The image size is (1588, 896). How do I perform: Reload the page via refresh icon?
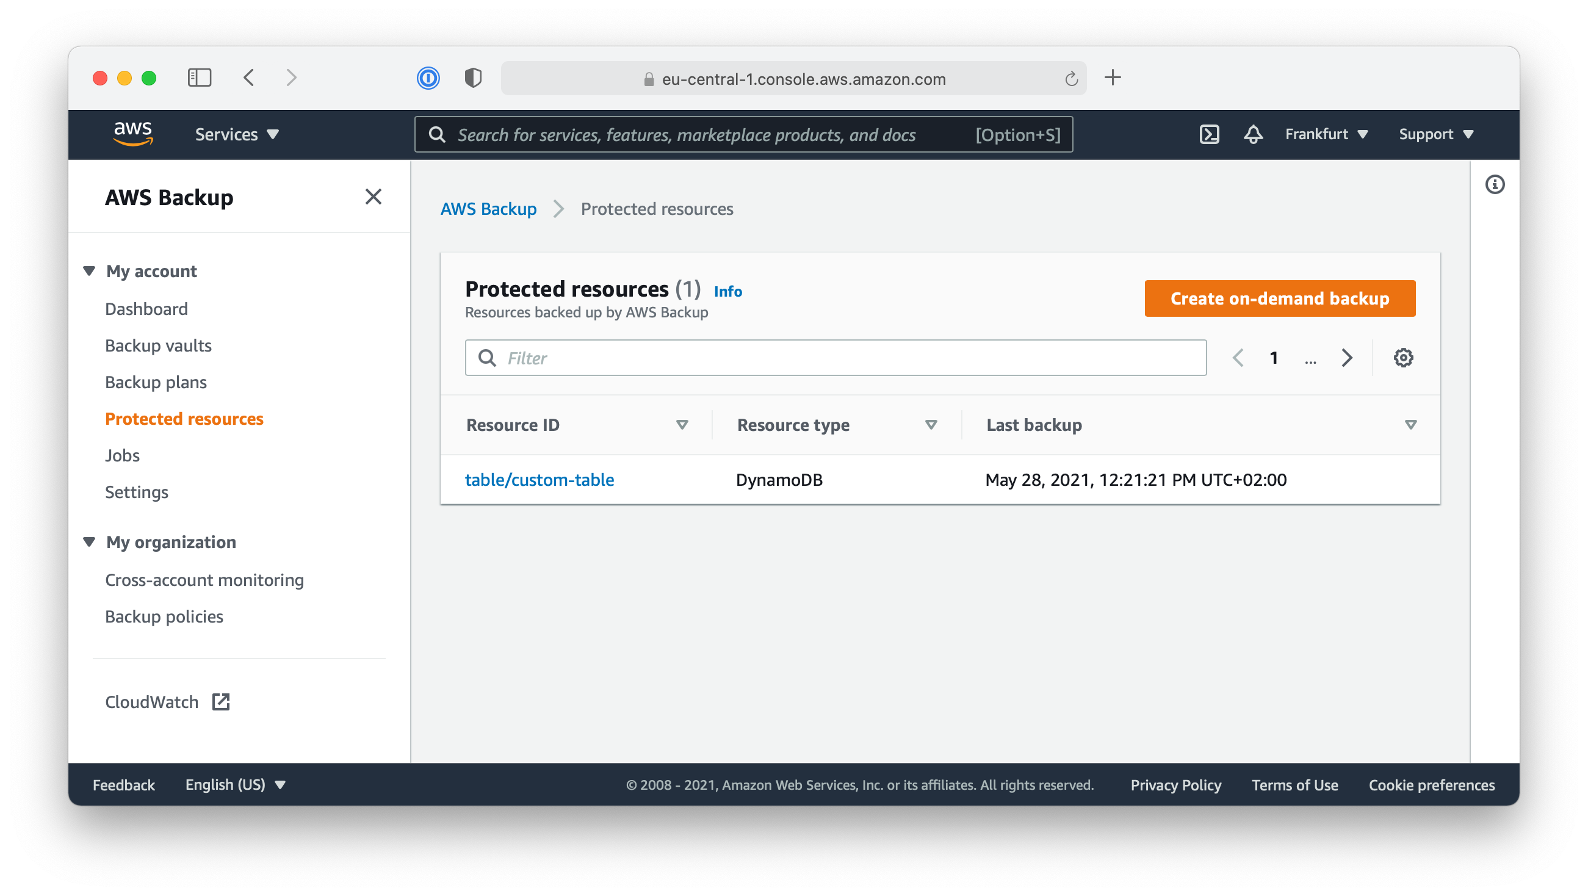point(1071,79)
